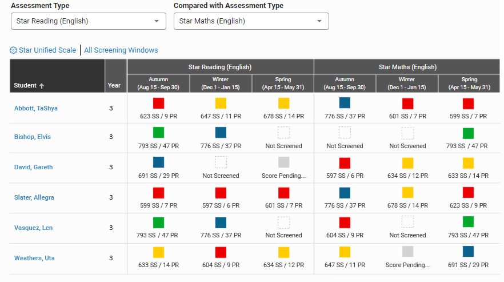
Task: Click Bishop's empty Reading Spring box
Action: pos(284,132)
